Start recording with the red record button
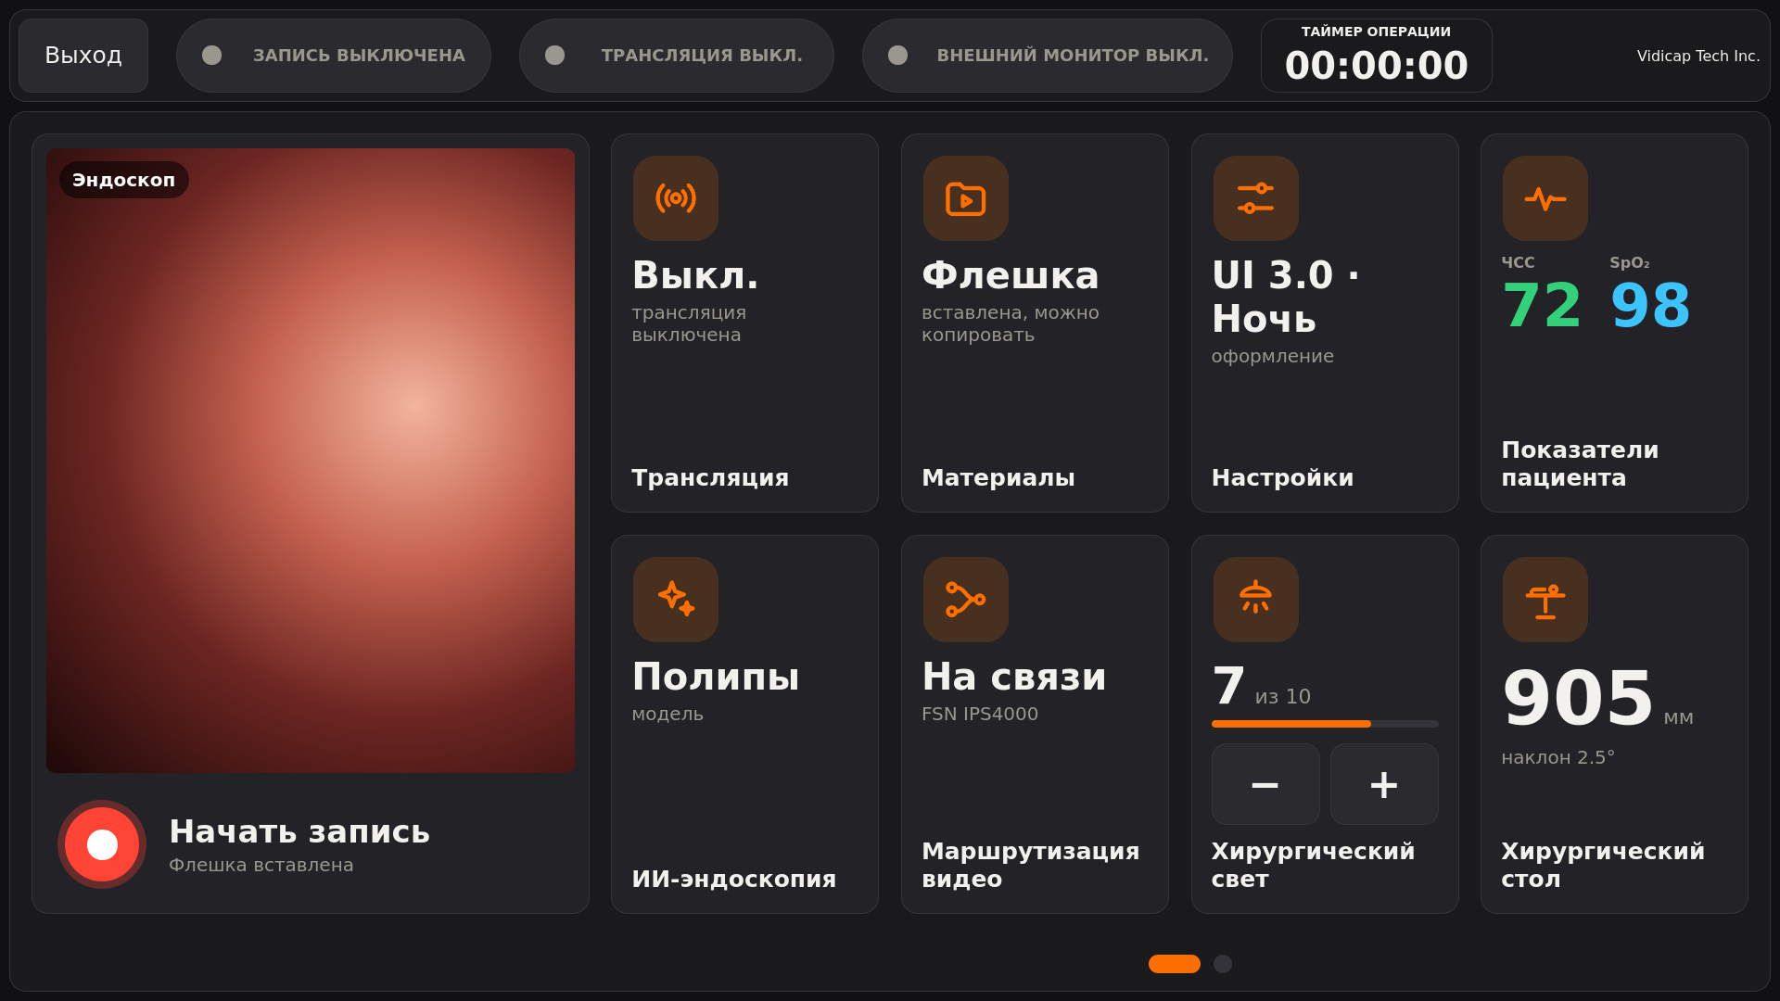This screenshot has width=1780, height=1001. [x=102, y=844]
